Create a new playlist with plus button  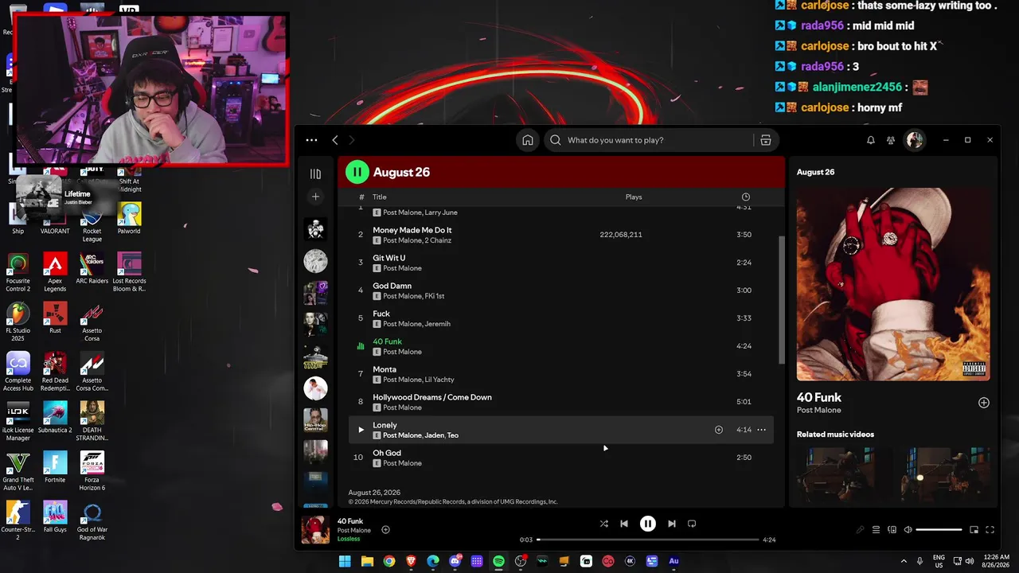click(x=315, y=197)
